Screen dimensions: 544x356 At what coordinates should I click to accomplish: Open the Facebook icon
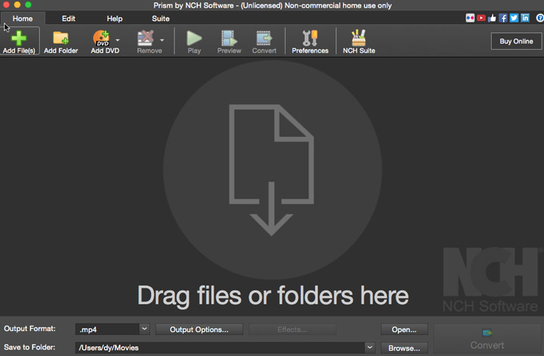(503, 18)
